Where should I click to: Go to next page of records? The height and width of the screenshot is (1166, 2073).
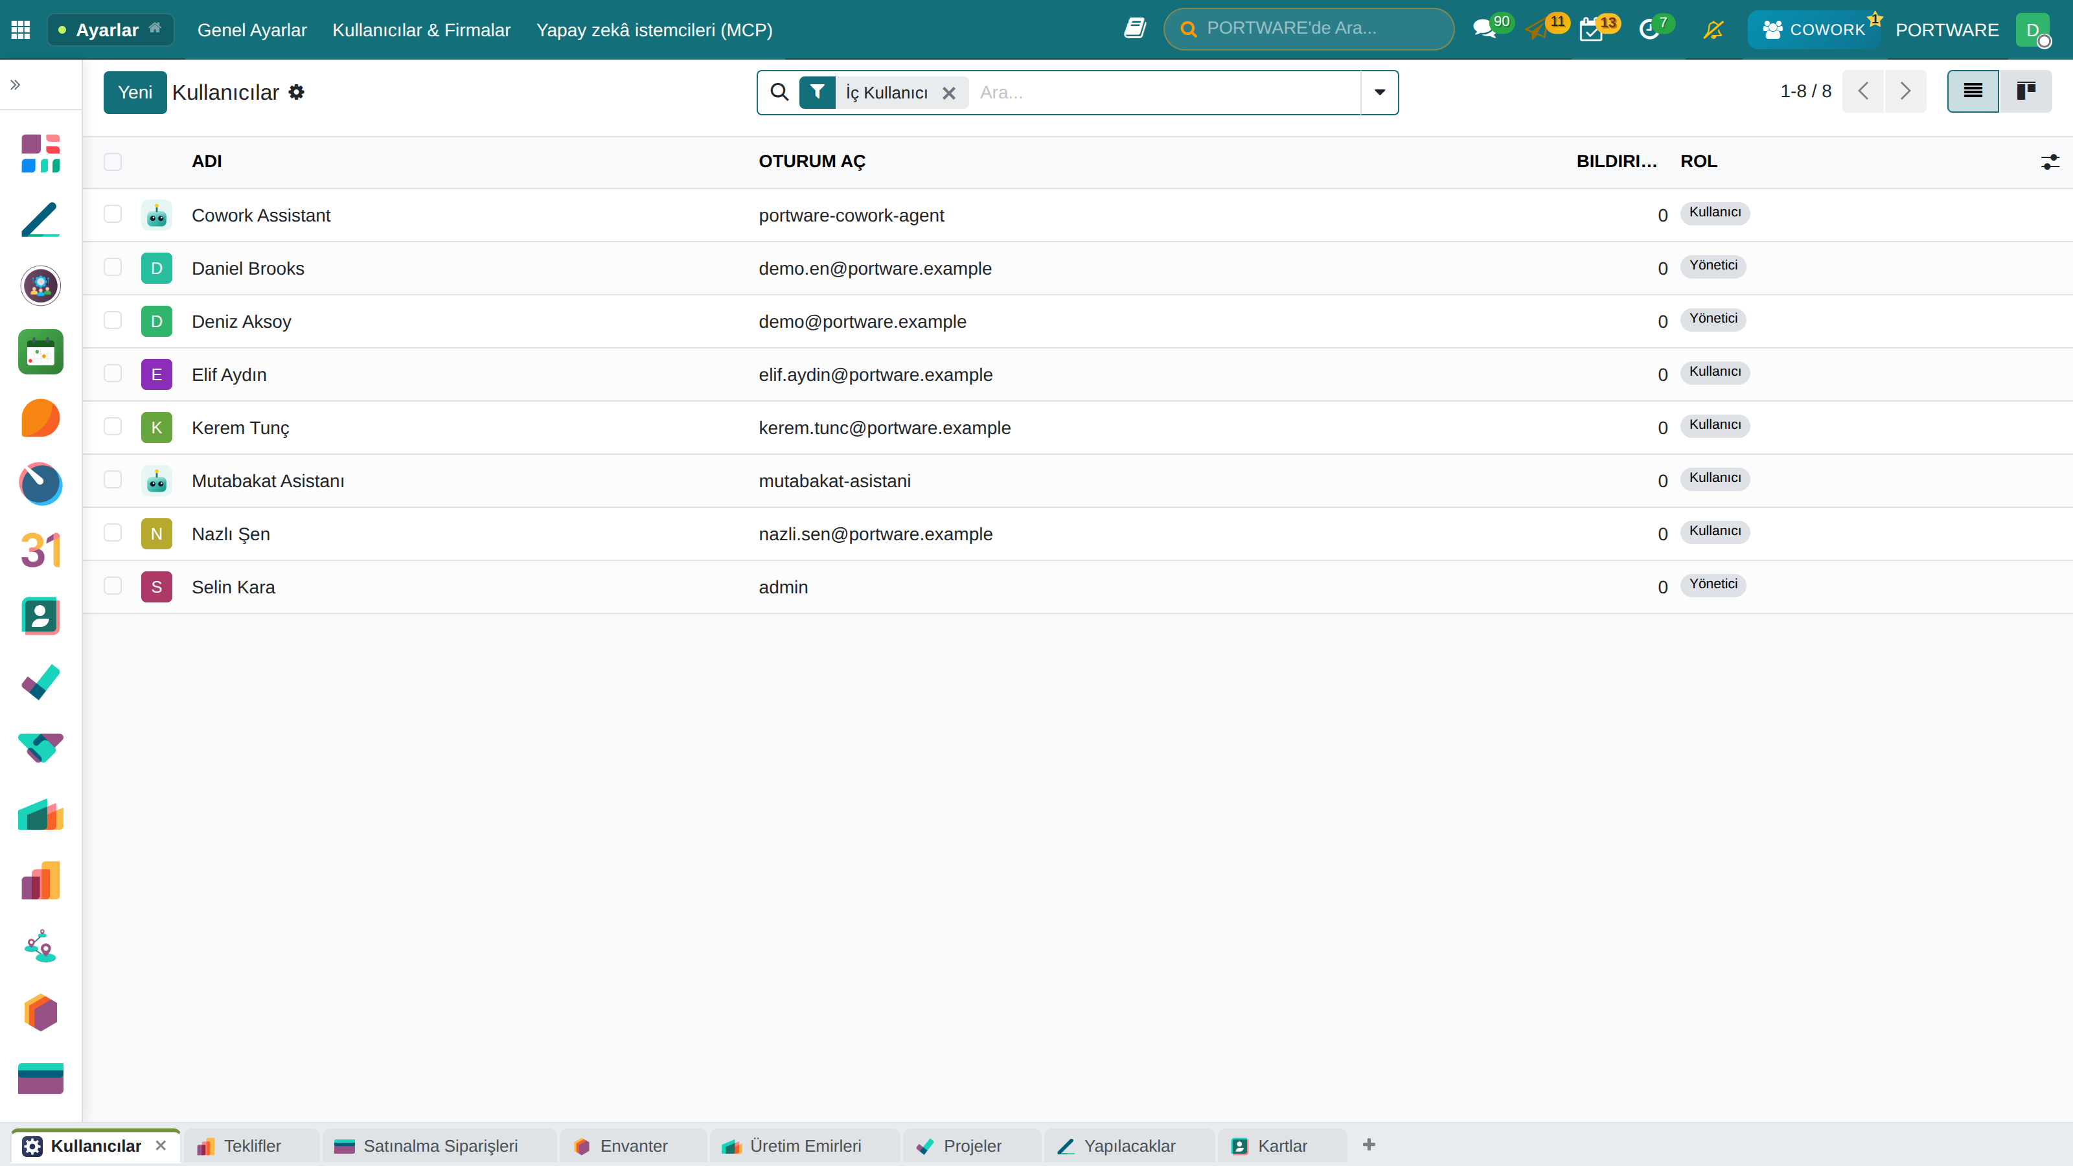click(x=1905, y=91)
